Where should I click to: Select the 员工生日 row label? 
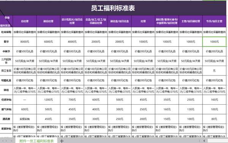coord(6,71)
